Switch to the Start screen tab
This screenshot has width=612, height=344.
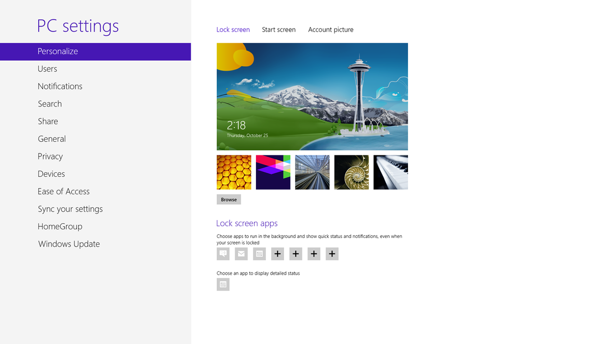278,30
